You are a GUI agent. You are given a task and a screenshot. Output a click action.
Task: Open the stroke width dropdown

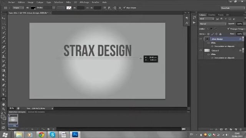click(54, 8)
